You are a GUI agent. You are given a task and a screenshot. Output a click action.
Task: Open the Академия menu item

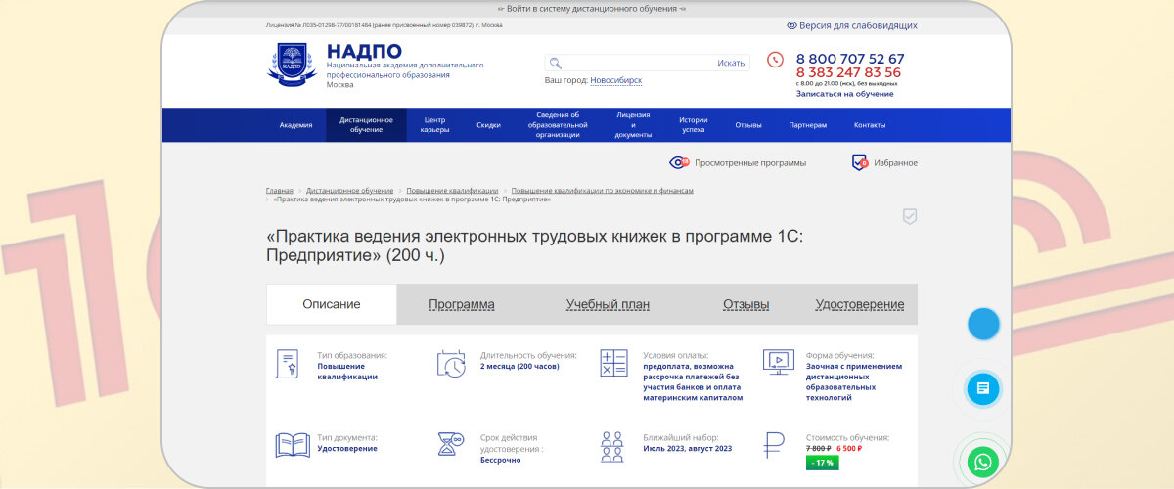[296, 125]
